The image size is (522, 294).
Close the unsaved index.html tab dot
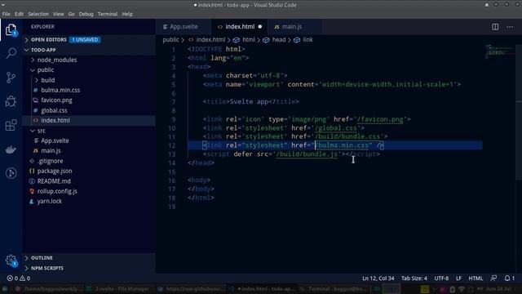pos(260,27)
